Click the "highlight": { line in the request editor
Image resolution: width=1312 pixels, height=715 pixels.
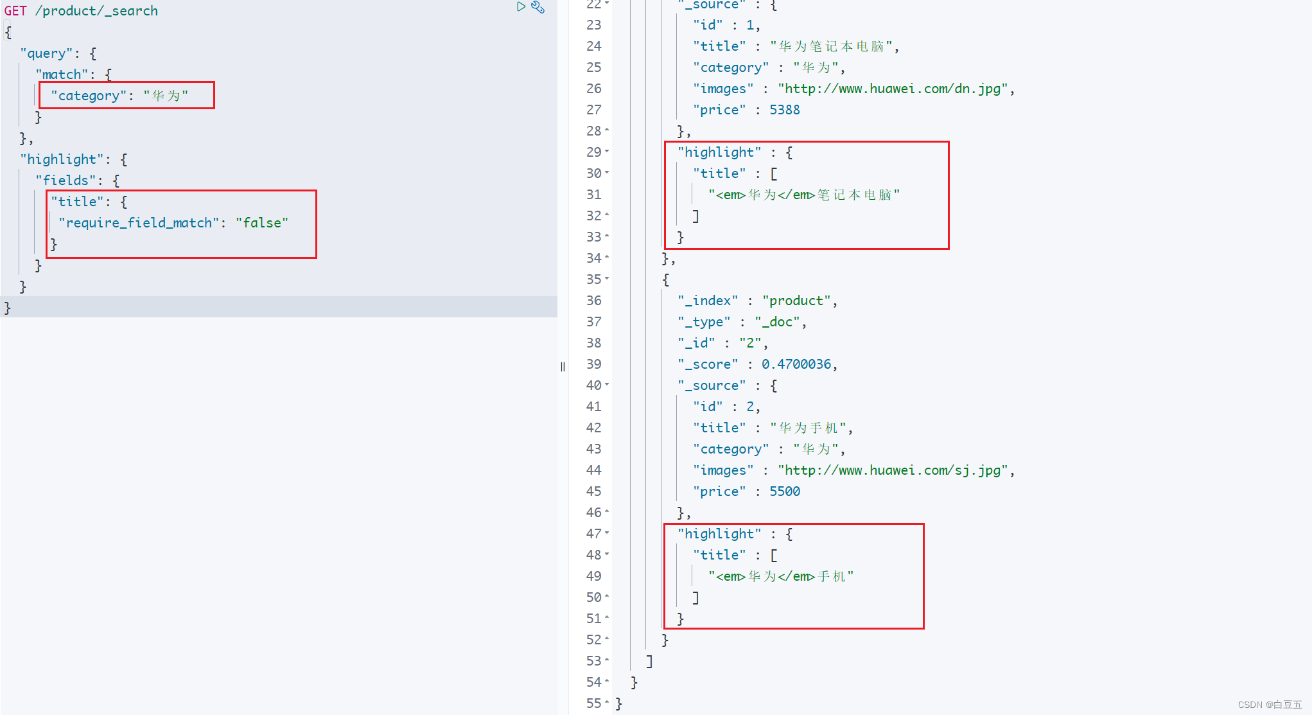[x=74, y=159]
